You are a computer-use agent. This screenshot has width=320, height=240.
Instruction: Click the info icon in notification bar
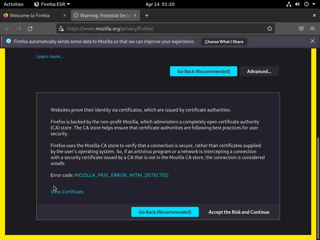coord(8,41)
